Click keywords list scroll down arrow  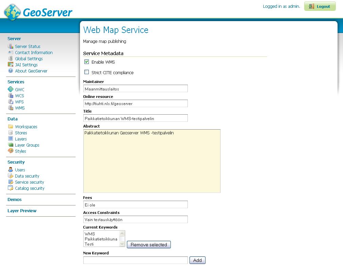(x=122, y=244)
